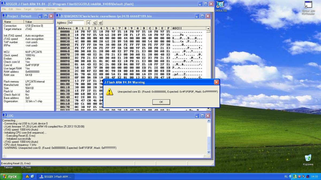This screenshot has height=180, width=321.
Task: Open the View menu
Action: 18,9
